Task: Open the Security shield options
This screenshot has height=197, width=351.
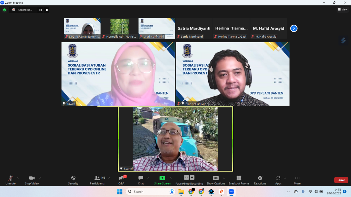Action: point(73,180)
